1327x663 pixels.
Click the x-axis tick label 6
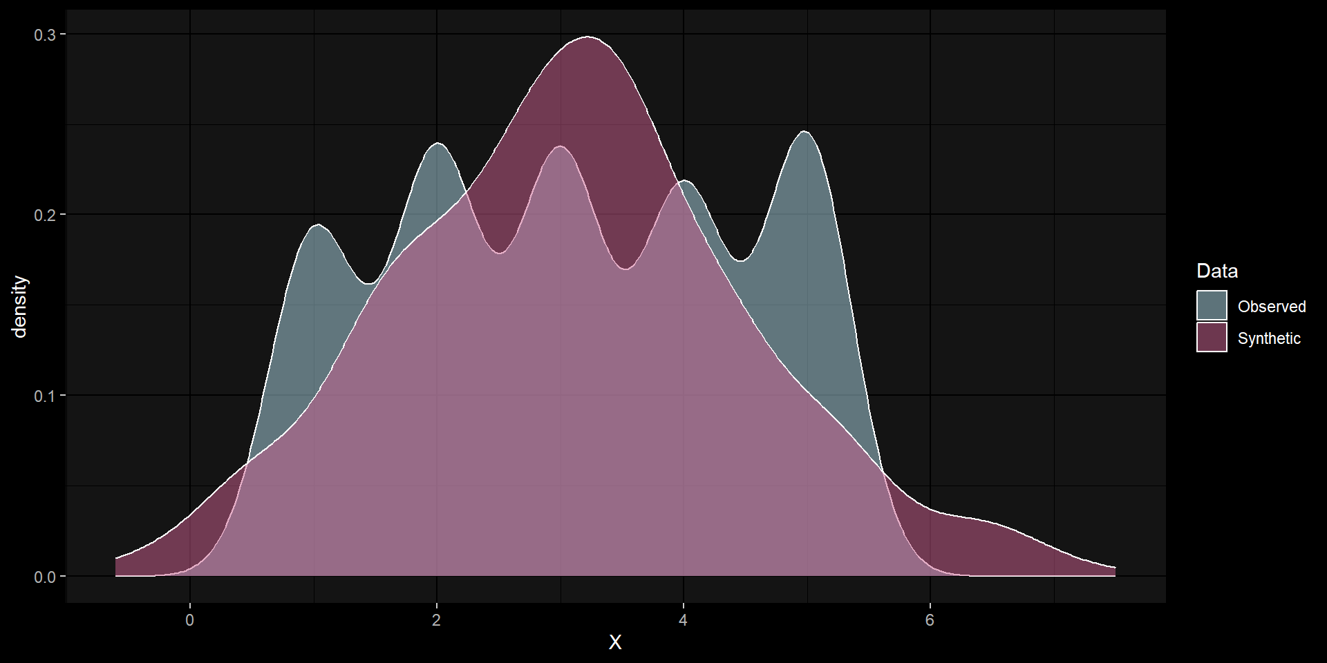pos(930,620)
